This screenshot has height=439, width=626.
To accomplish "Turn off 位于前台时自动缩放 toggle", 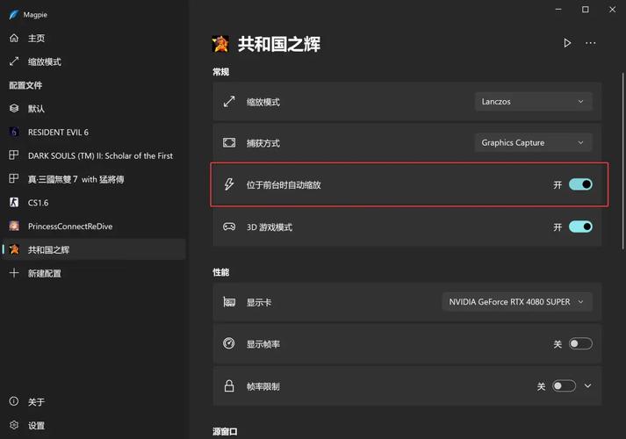I will (580, 184).
